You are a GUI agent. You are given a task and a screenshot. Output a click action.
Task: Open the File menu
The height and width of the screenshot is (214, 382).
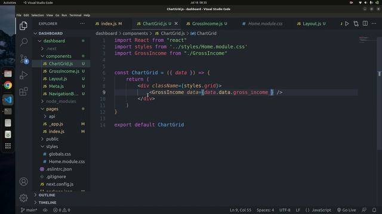[x=19, y=15]
